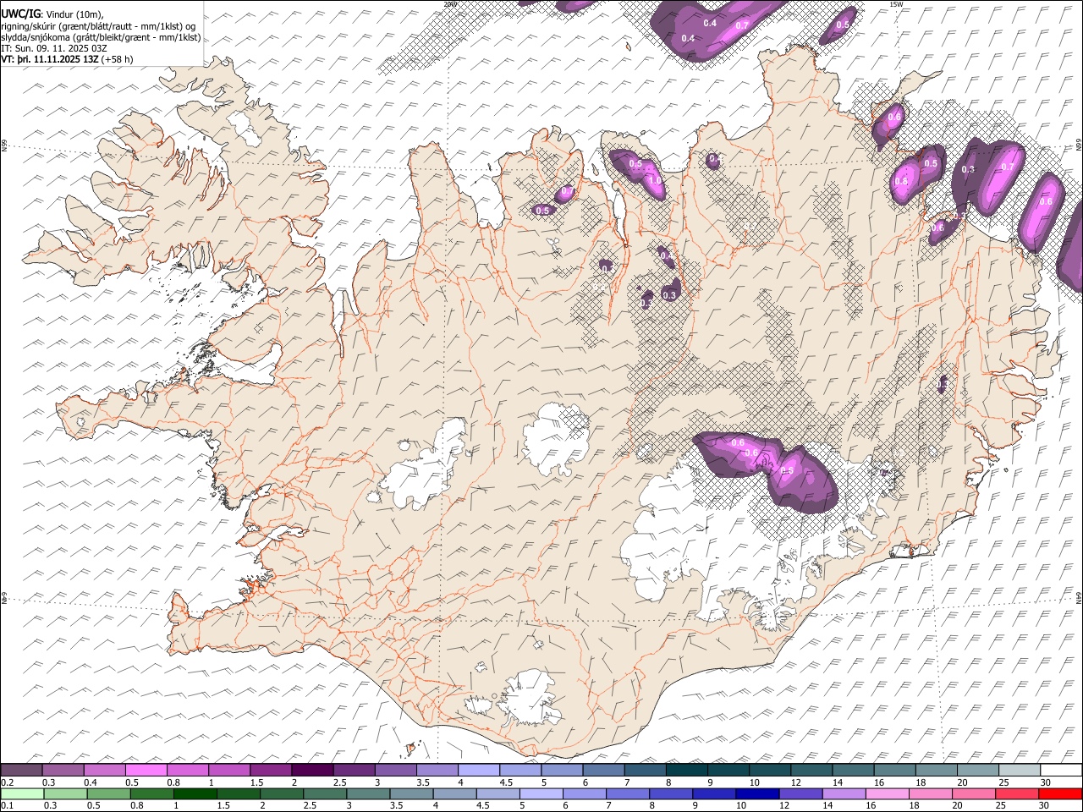Screen dimensions: 1083x812
Task: Click the 1.0 snowfall value label
Action: tap(655, 180)
